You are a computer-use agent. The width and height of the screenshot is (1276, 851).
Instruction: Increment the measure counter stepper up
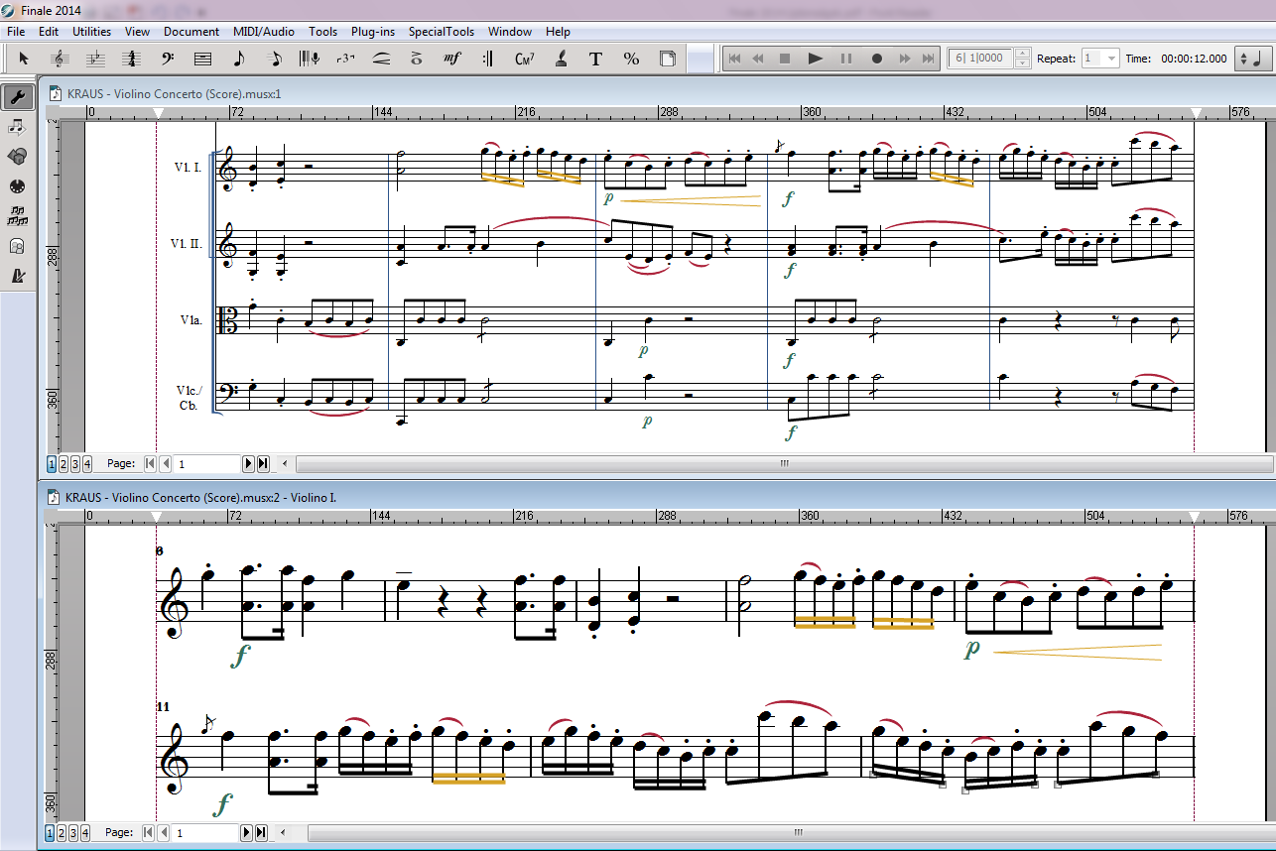1025,54
